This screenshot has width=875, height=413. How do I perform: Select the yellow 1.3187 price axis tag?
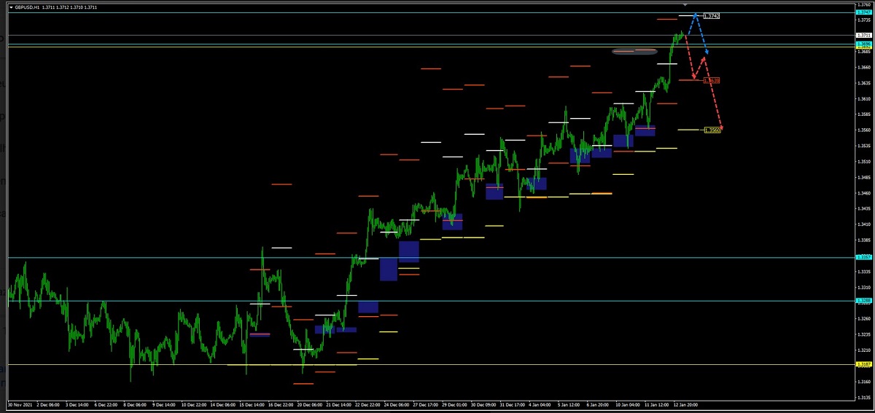point(863,364)
